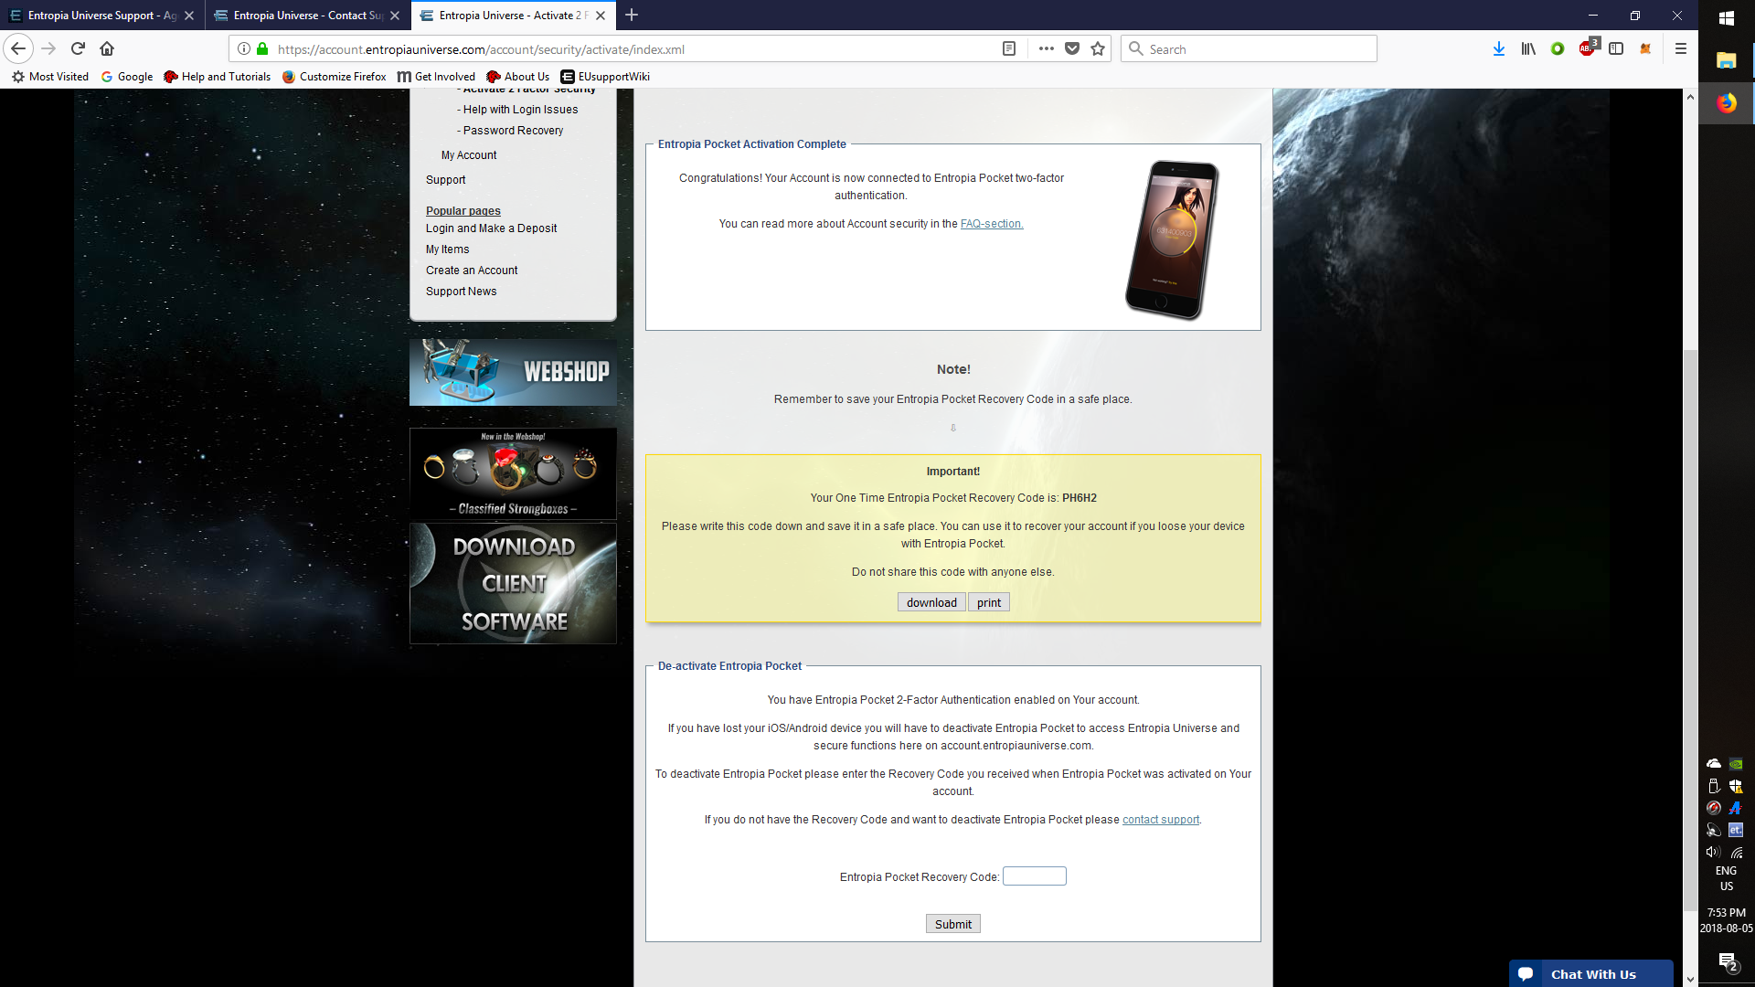The height and width of the screenshot is (987, 1755).
Task: Click the green secure connection padlock
Action: point(262,48)
